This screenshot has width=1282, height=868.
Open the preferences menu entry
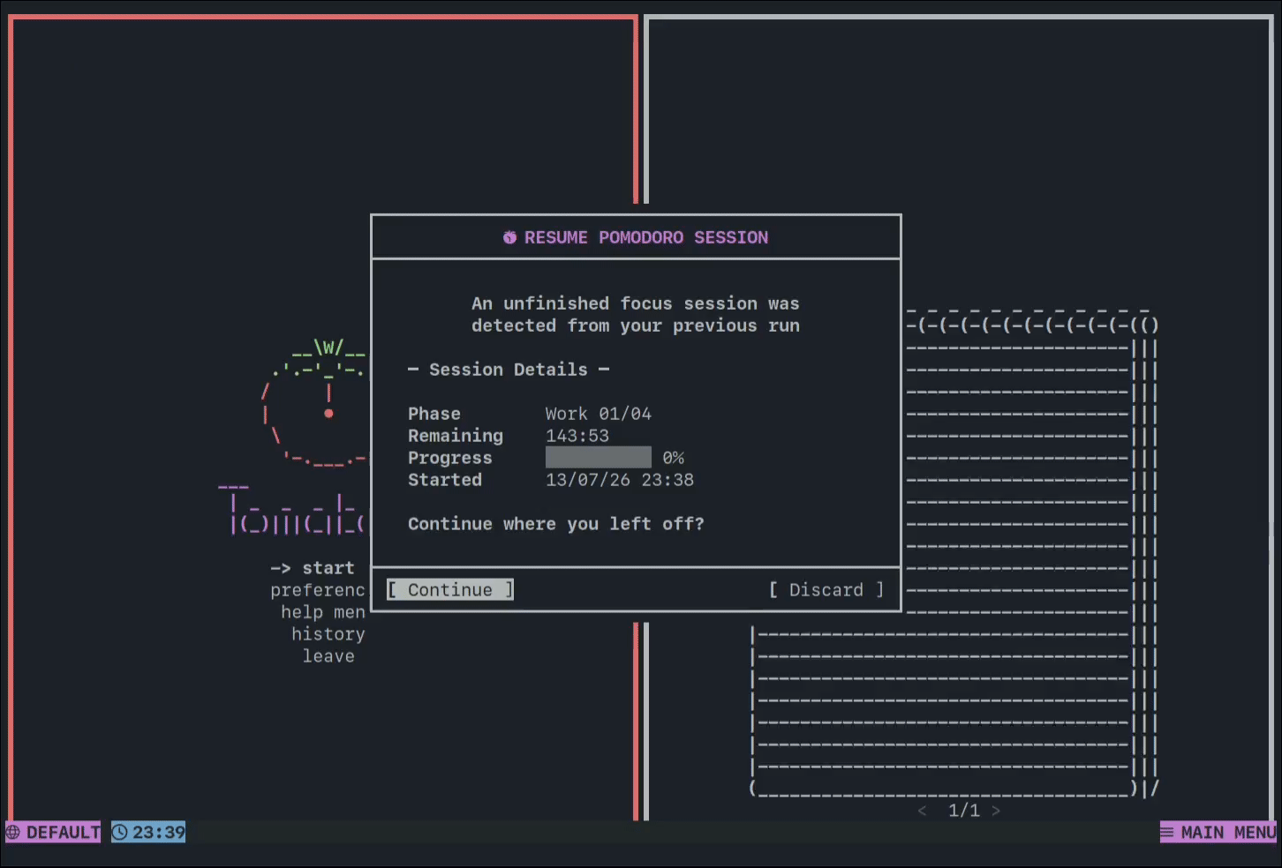[318, 590]
